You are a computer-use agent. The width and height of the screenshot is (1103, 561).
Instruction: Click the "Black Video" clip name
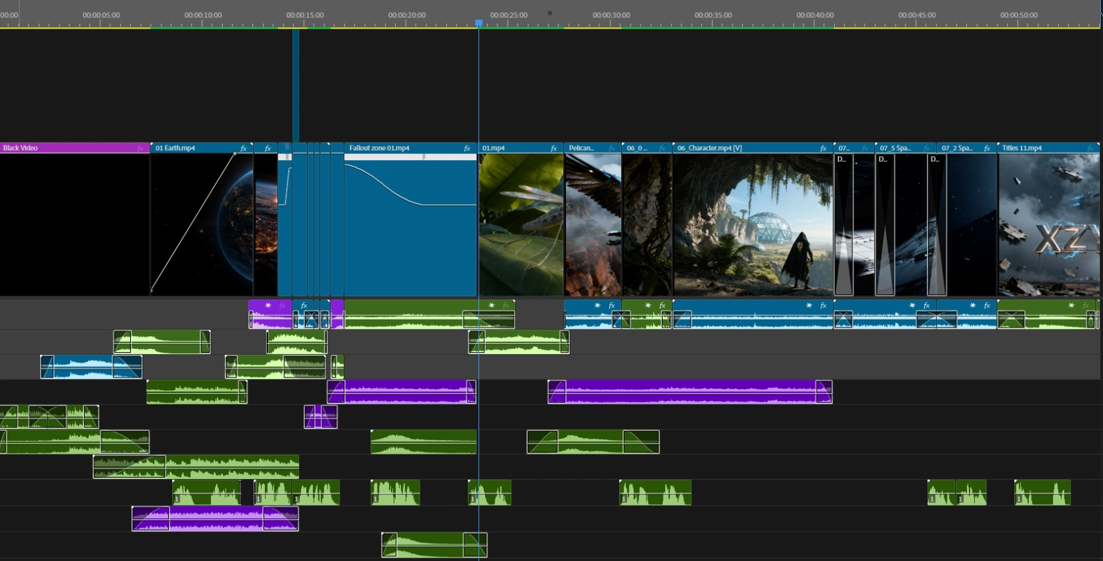(x=20, y=148)
